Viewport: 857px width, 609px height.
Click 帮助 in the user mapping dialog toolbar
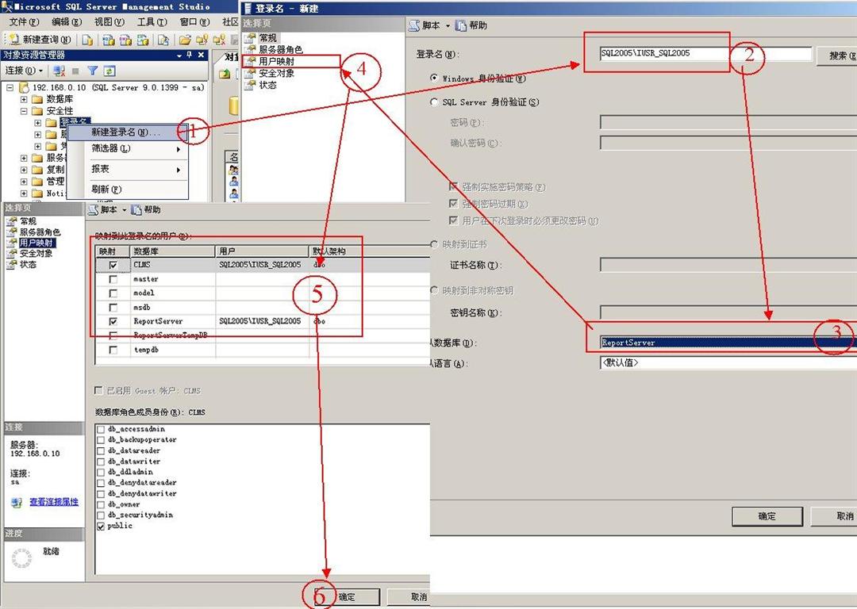(x=146, y=209)
